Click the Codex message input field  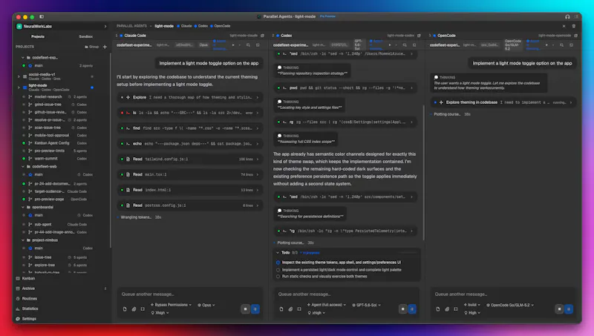[x=347, y=294]
